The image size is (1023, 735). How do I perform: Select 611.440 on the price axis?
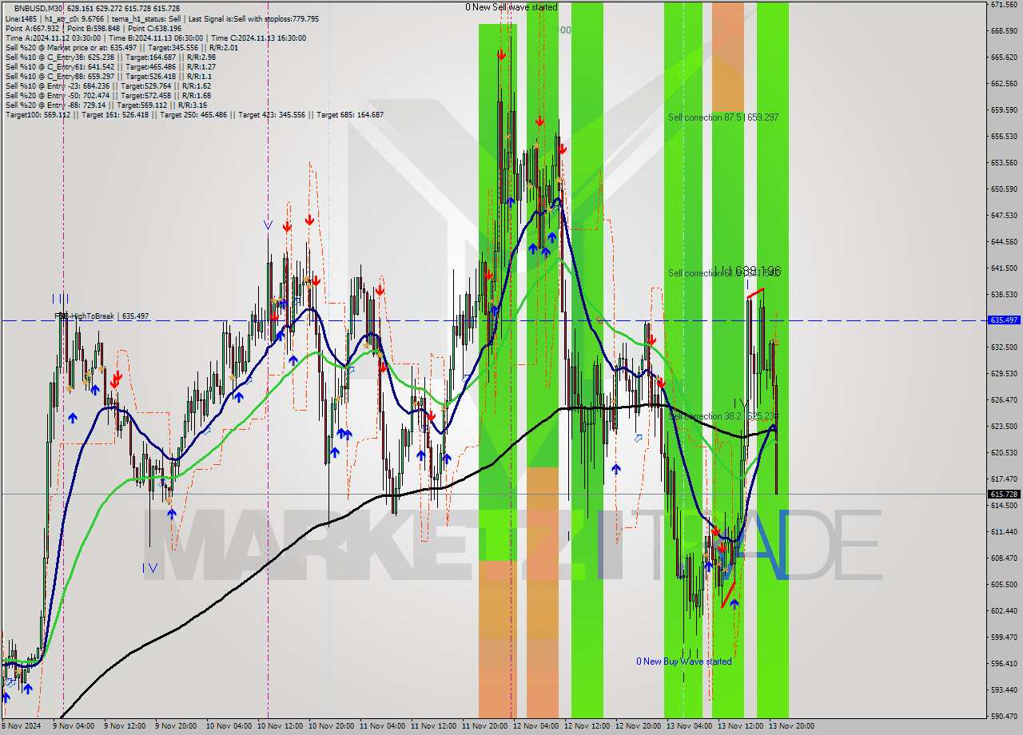click(x=1004, y=532)
